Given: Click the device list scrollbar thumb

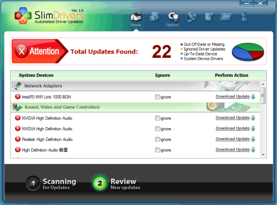Looking at the screenshot, I should [x=263, y=96].
